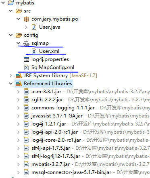
Task: Select the mysql-connector-java-5.1.7-bin.jar entry text
Action: click(x=71, y=172)
